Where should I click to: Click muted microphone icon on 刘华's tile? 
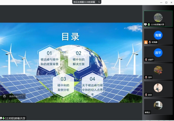[146, 77]
